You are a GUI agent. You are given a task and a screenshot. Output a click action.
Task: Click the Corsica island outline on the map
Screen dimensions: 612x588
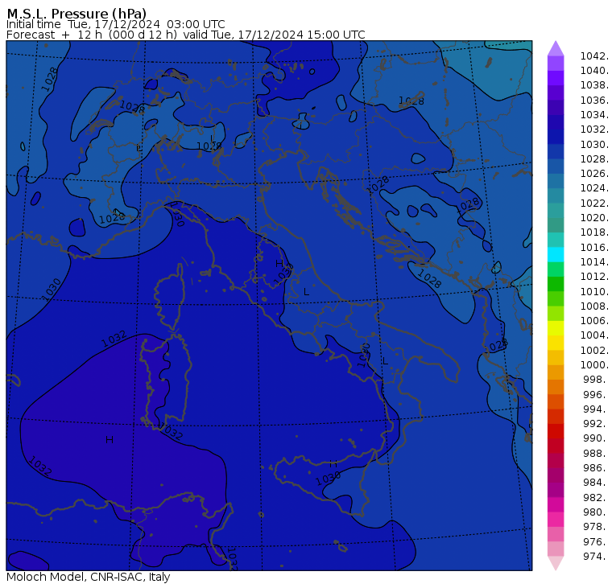170,296
